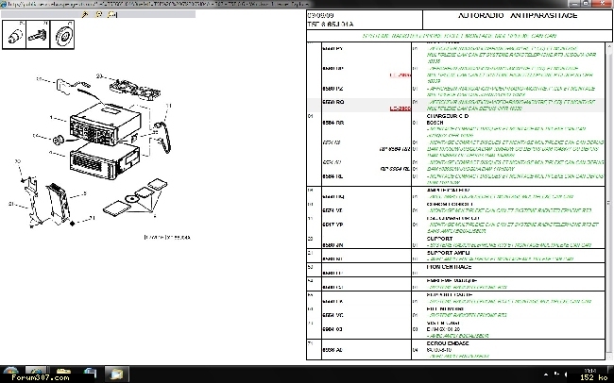This screenshot has width=614, height=383.
Task: Click the radio head unit in diagram
Action: (105, 125)
